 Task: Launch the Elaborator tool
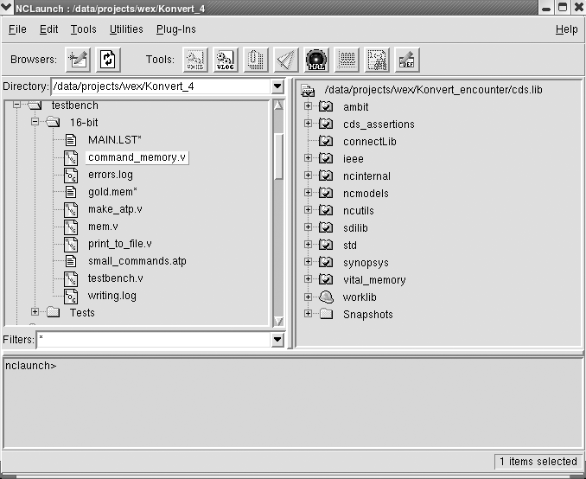coord(256,60)
